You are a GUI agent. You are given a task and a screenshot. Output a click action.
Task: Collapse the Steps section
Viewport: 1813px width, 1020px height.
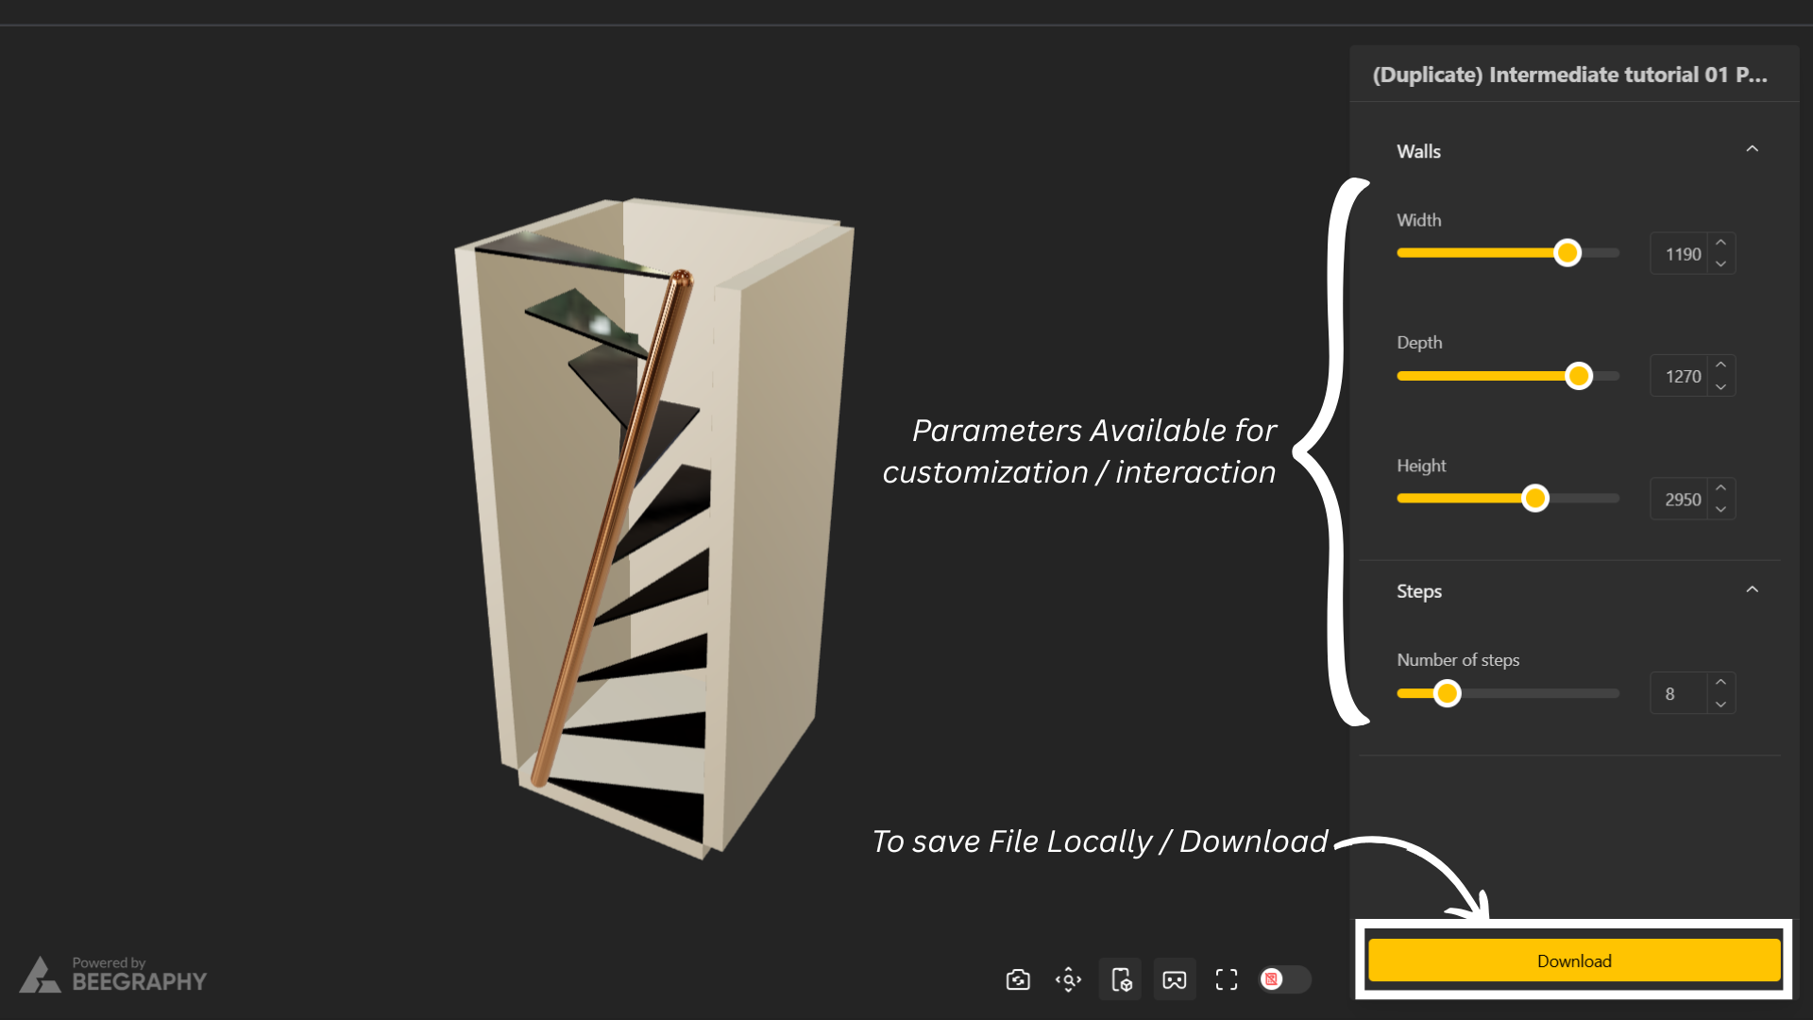[x=1752, y=589]
